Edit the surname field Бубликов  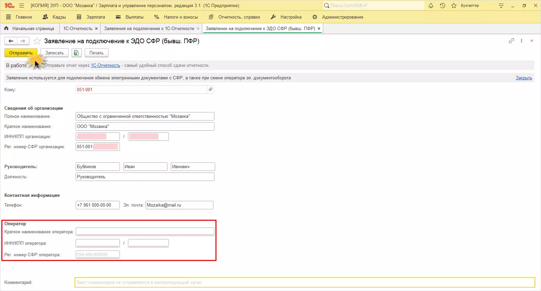pos(98,167)
